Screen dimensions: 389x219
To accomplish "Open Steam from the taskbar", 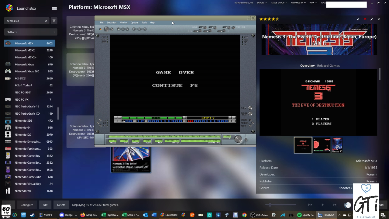I will 32,215.
